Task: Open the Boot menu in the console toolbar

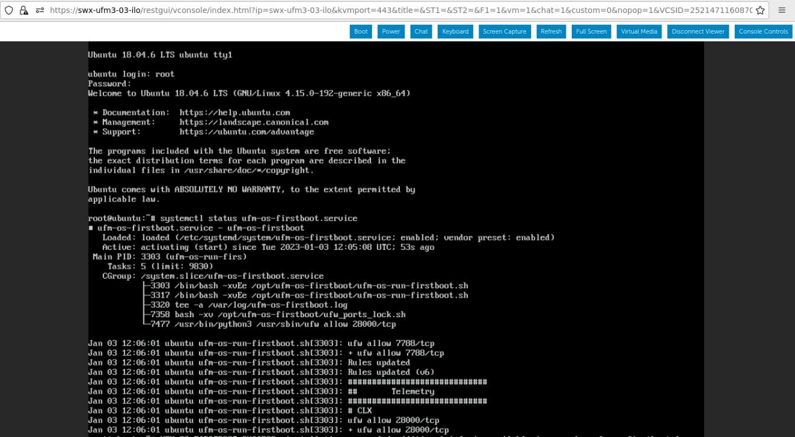Action: pyautogui.click(x=360, y=31)
